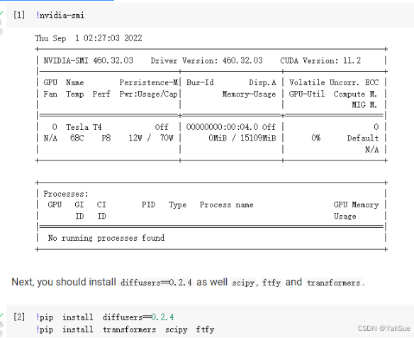Click the 'Perf' column header
Viewport: 414px width, 338px height.
pos(101,94)
